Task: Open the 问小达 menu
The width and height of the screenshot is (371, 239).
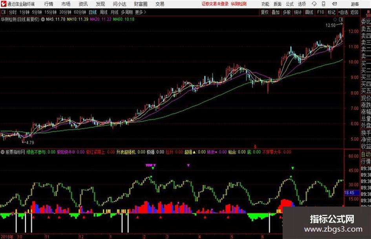Action: tap(119, 4)
